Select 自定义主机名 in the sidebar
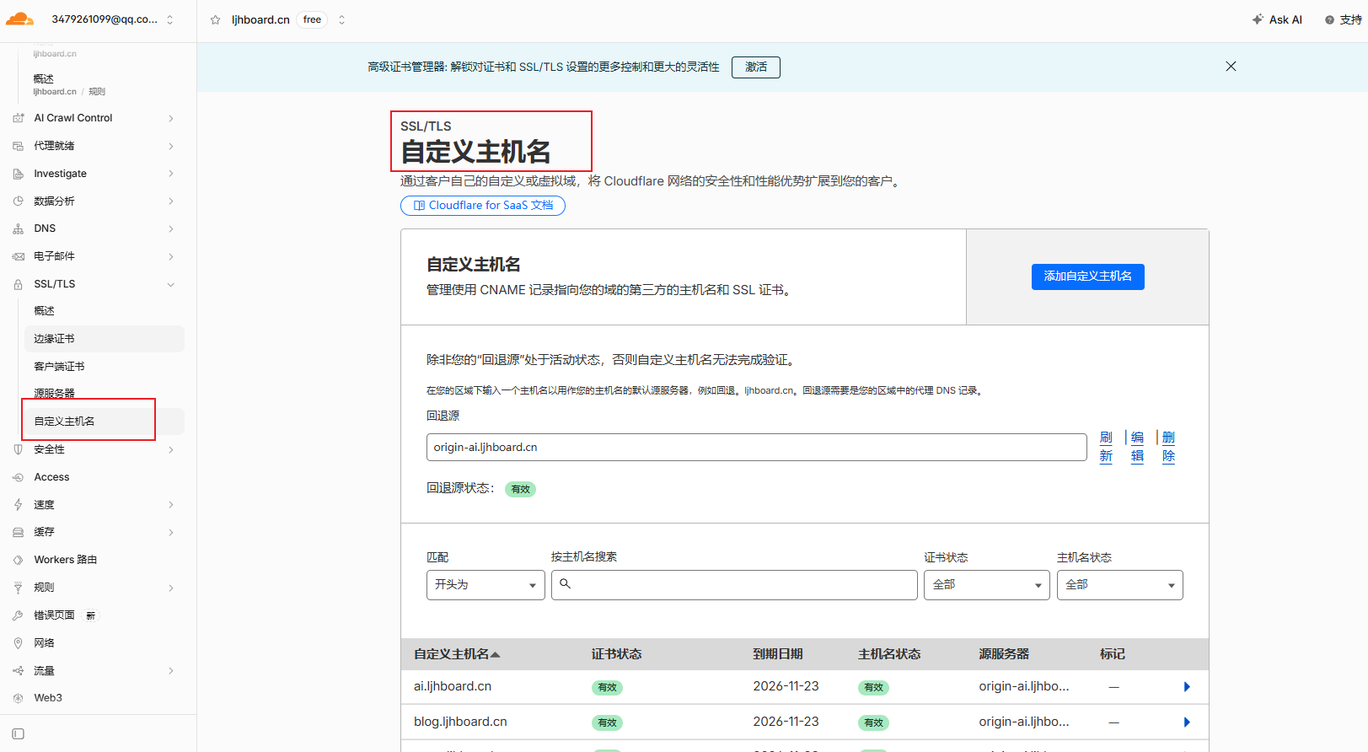The height and width of the screenshot is (752, 1368). click(105, 422)
